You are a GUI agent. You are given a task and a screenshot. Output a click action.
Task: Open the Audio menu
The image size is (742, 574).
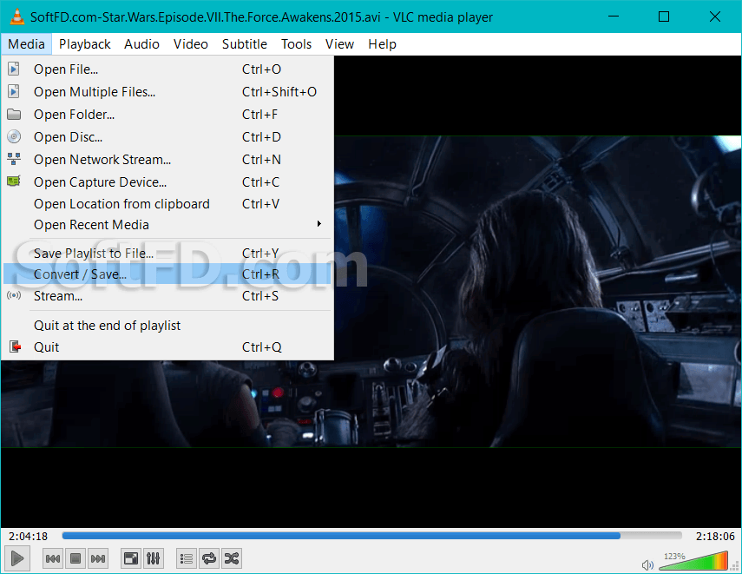click(x=141, y=44)
